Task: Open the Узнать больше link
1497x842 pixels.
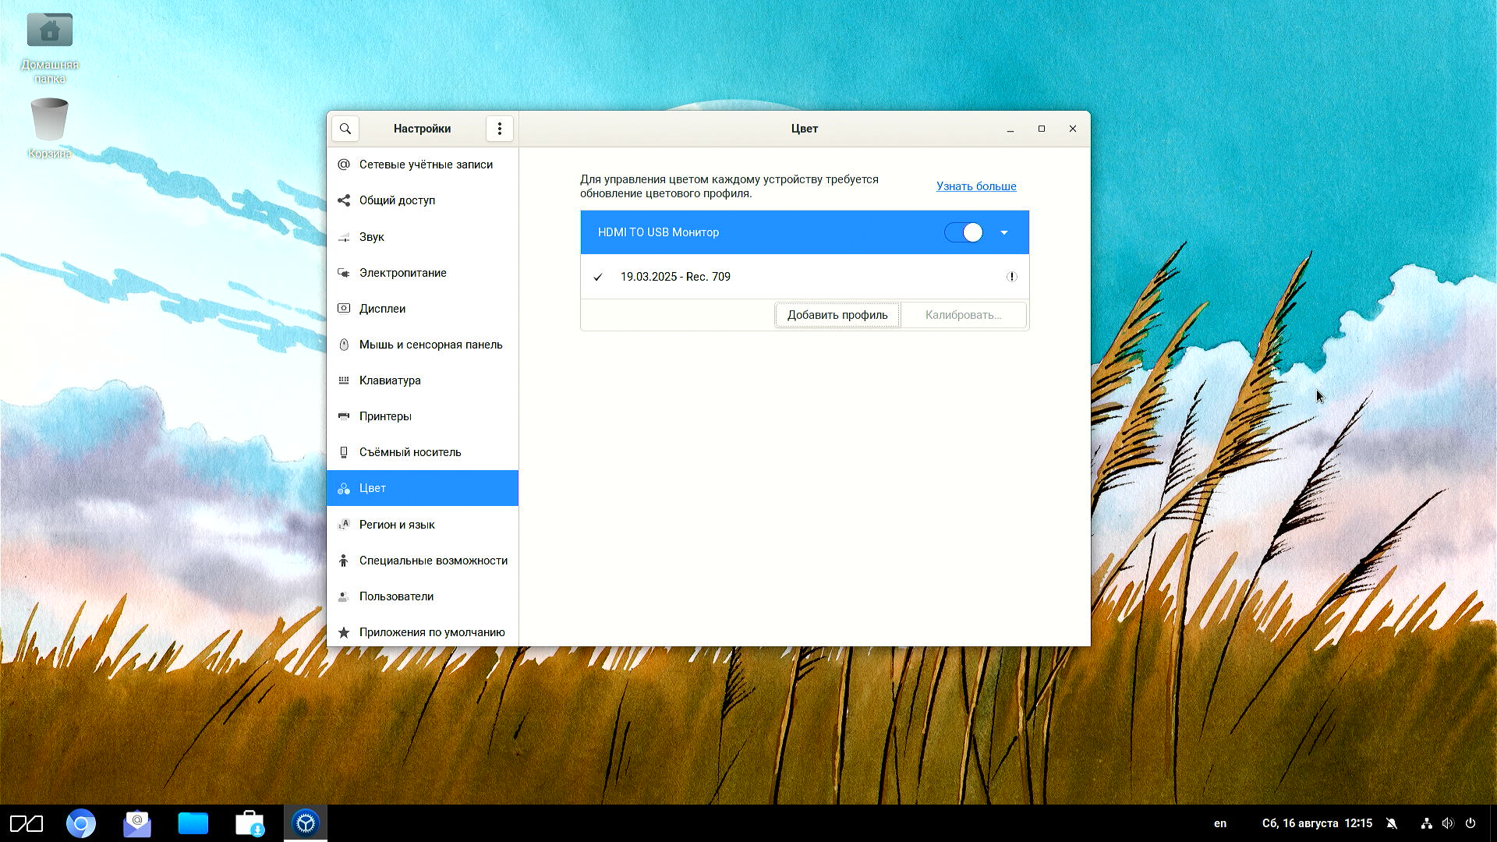Action: pyautogui.click(x=976, y=186)
